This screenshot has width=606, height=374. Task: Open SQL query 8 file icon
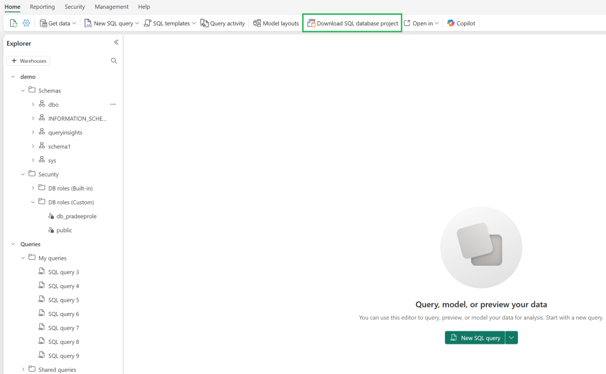[x=41, y=341]
